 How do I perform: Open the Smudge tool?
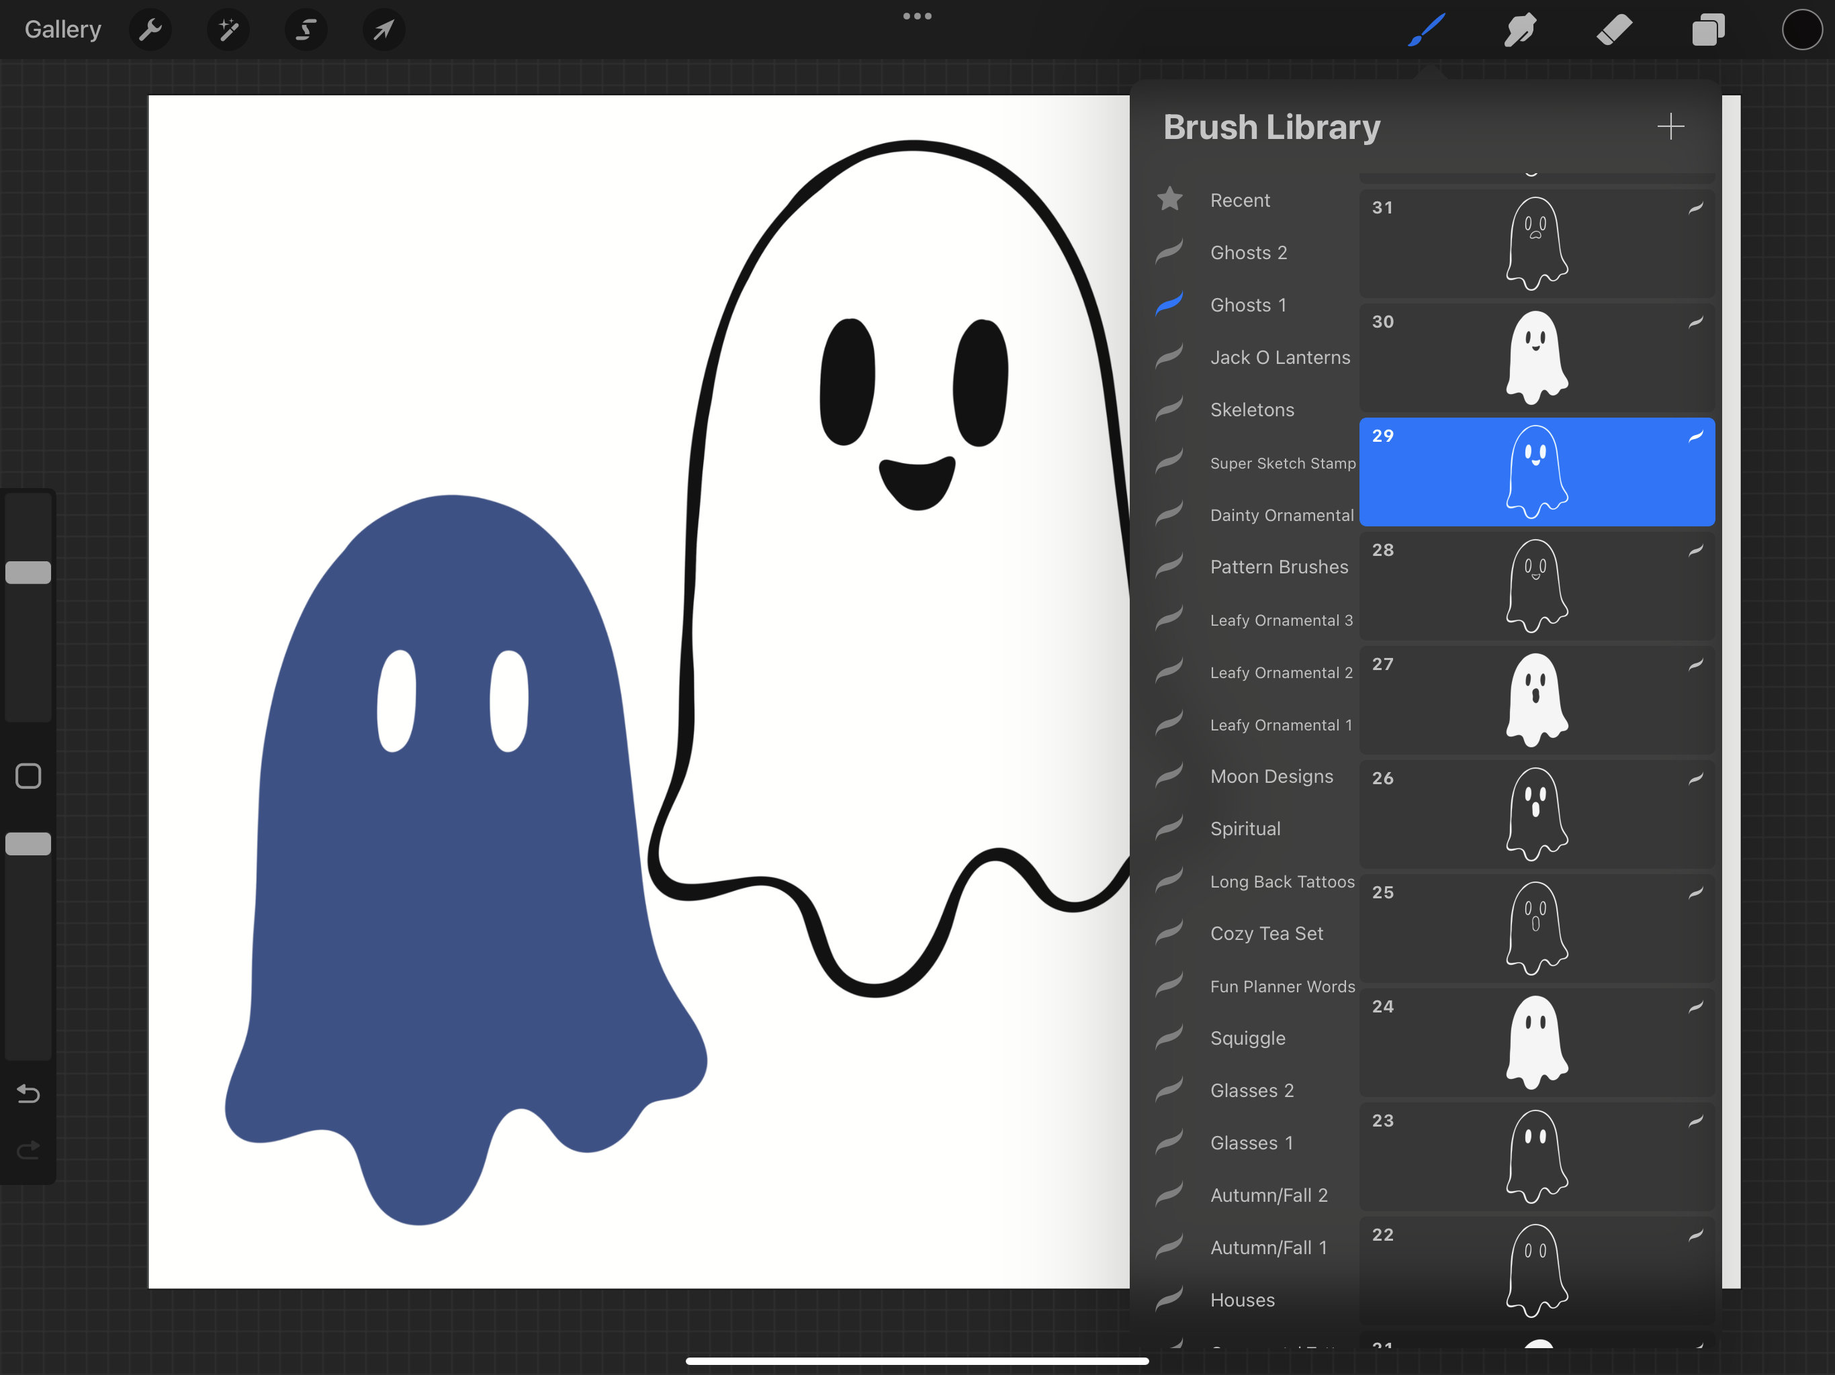[x=1520, y=29]
